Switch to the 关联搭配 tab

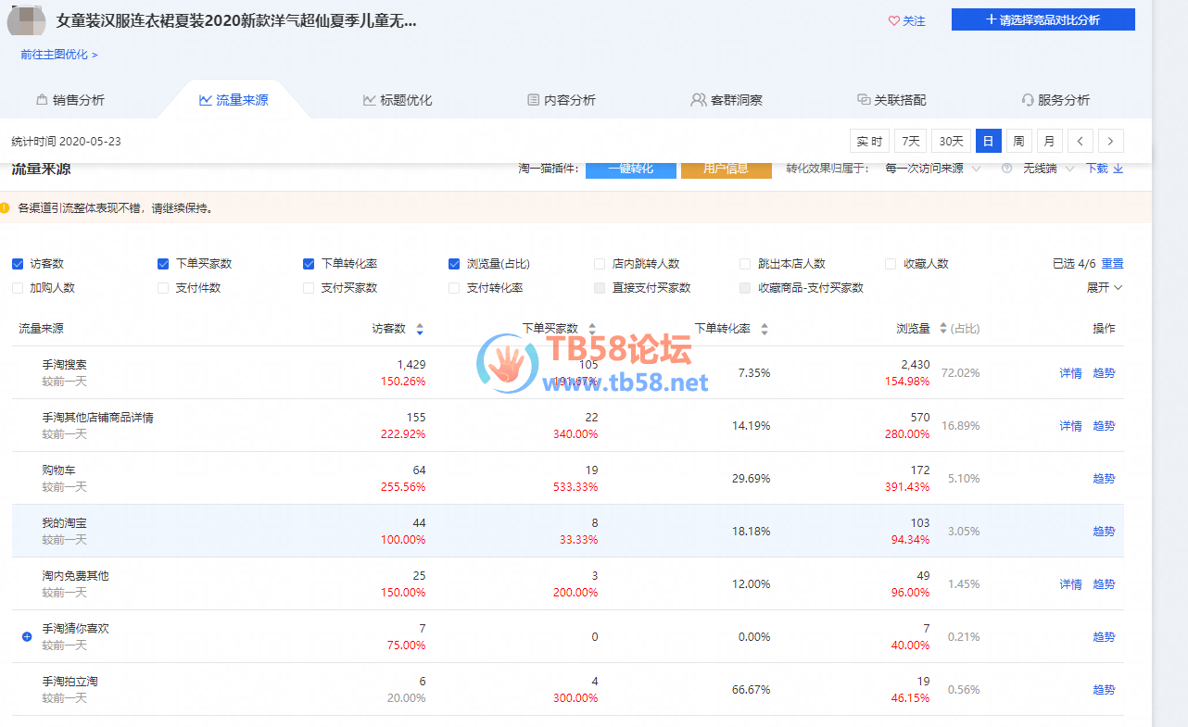[x=891, y=100]
